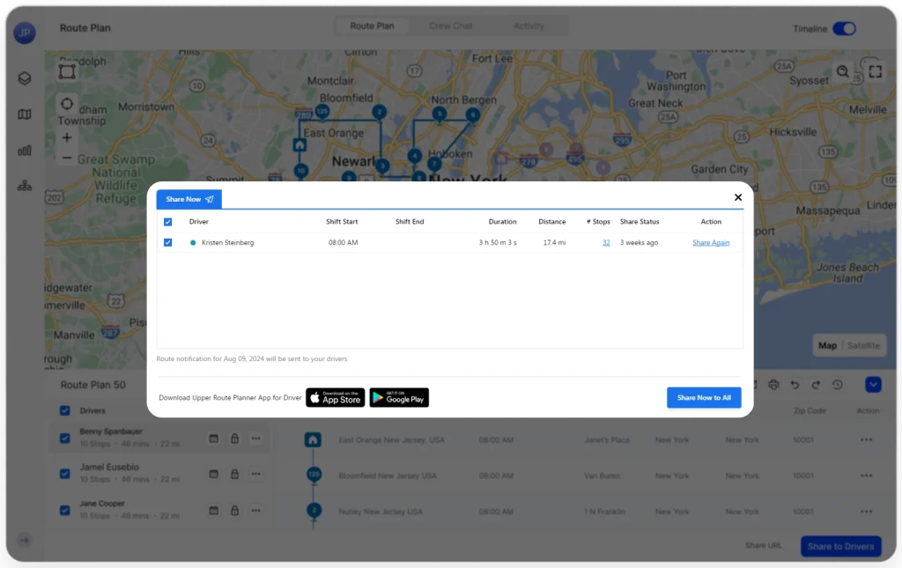Click the redo icon
Image resolution: width=902 pixels, height=568 pixels.
816,385
